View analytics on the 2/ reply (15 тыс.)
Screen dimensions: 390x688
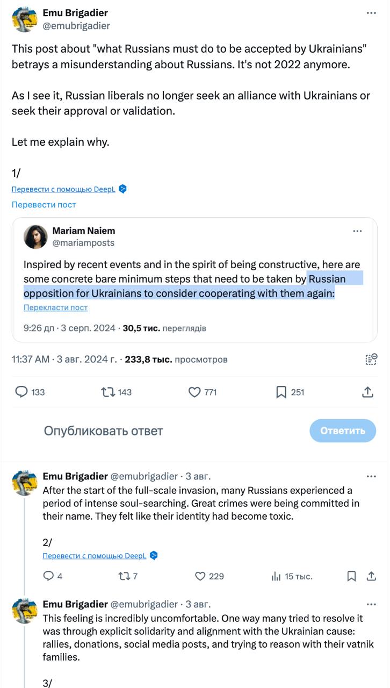277,576
